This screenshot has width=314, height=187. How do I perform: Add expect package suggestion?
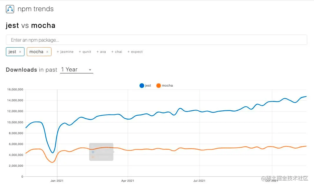tap(135, 52)
